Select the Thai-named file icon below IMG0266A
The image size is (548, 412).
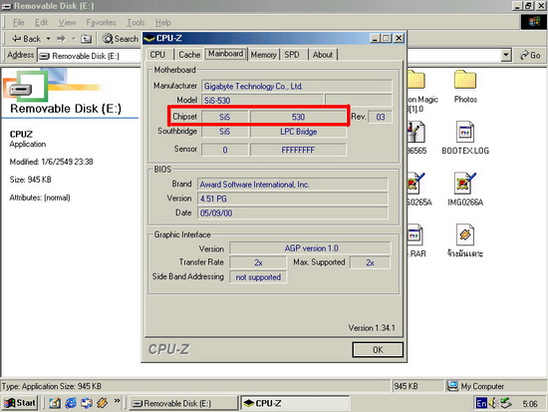pyautogui.click(x=465, y=234)
